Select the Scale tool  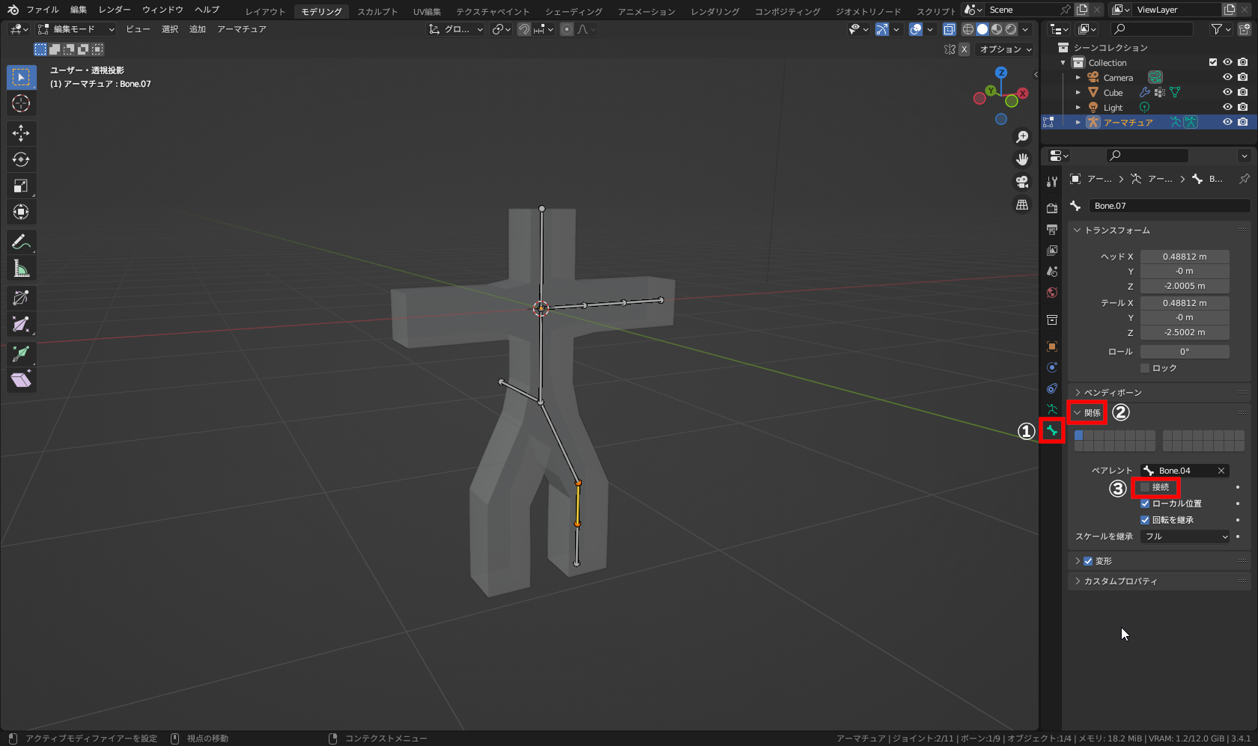coord(21,186)
